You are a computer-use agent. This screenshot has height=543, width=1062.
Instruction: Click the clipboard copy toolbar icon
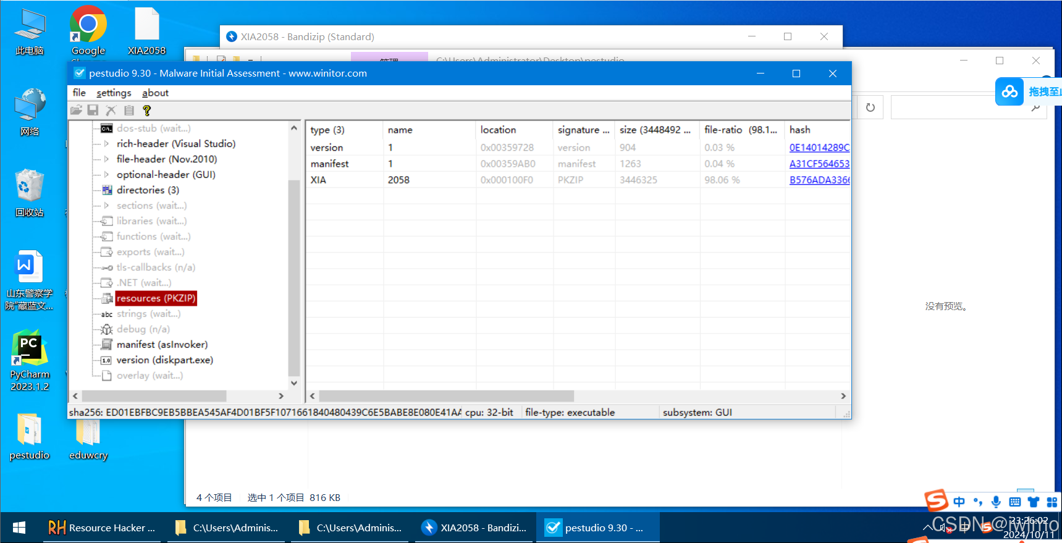click(129, 110)
